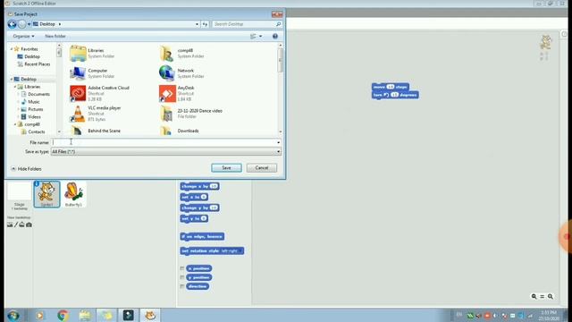Image resolution: width=572 pixels, height=322 pixels.
Task: Open Scratch cat icon in taskbar
Action: click(150, 315)
